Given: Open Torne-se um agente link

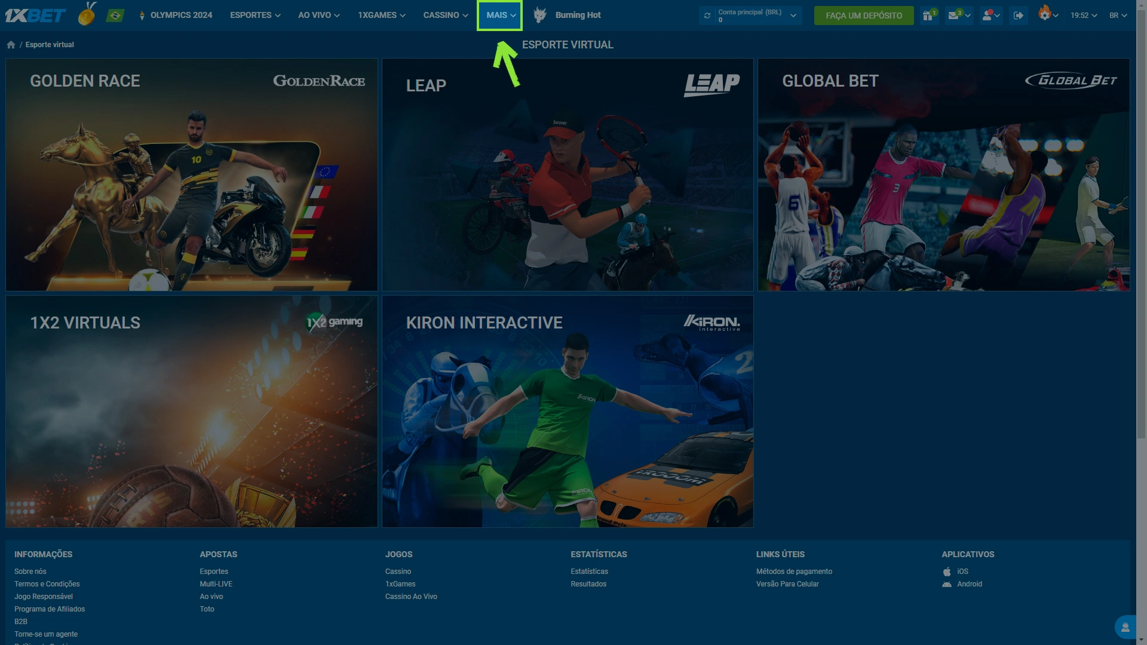Looking at the screenshot, I should pyautogui.click(x=46, y=634).
